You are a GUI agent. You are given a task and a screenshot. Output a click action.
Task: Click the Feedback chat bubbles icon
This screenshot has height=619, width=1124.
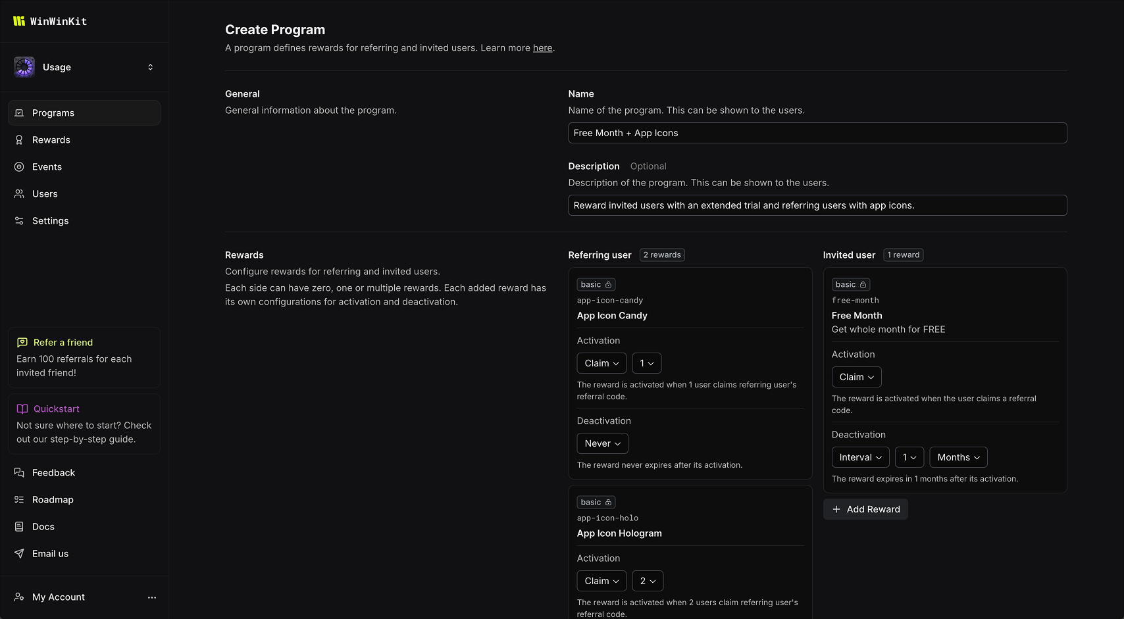click(x=19, y=473)
